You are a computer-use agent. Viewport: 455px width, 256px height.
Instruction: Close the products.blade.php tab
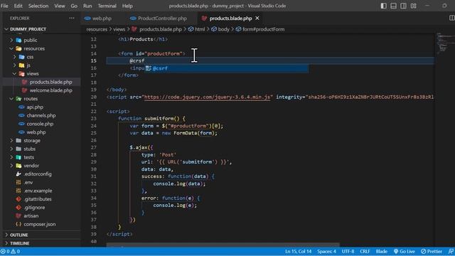pos(257,18)
